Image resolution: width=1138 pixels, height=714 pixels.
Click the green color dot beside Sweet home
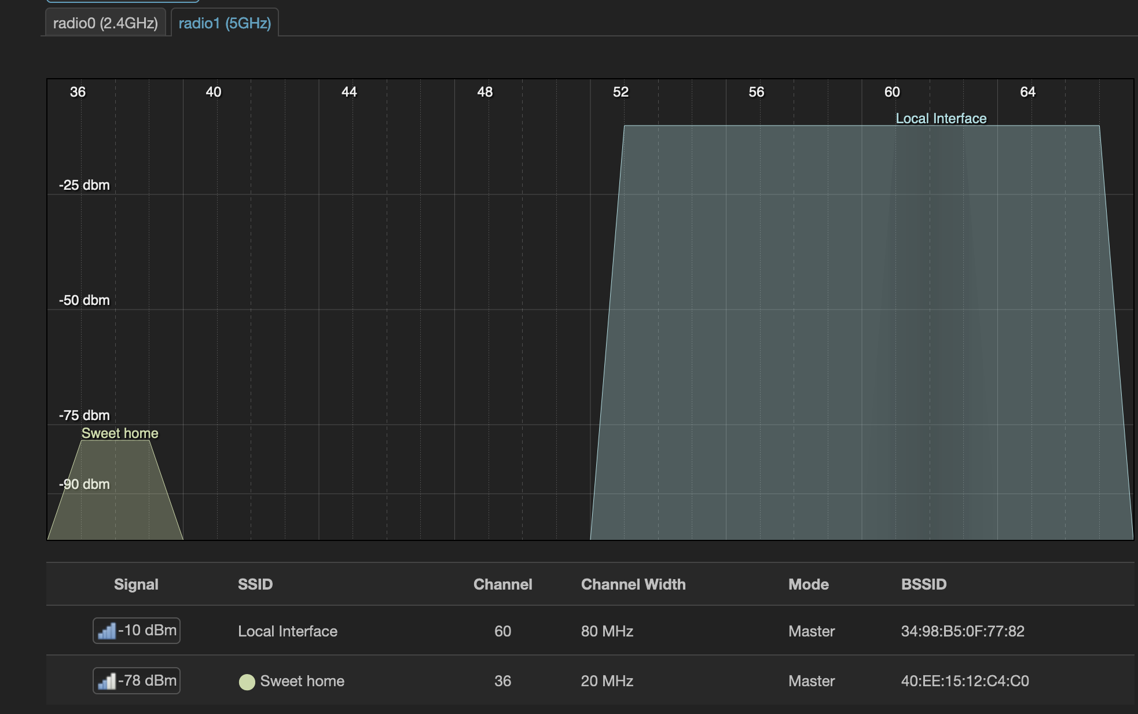[247, 682]
